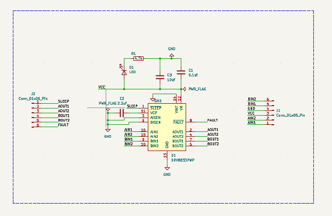This screenshot has width=332, height=216.
Task: Select the GND symbol below the C2 wiring
Action: point(108,130)
